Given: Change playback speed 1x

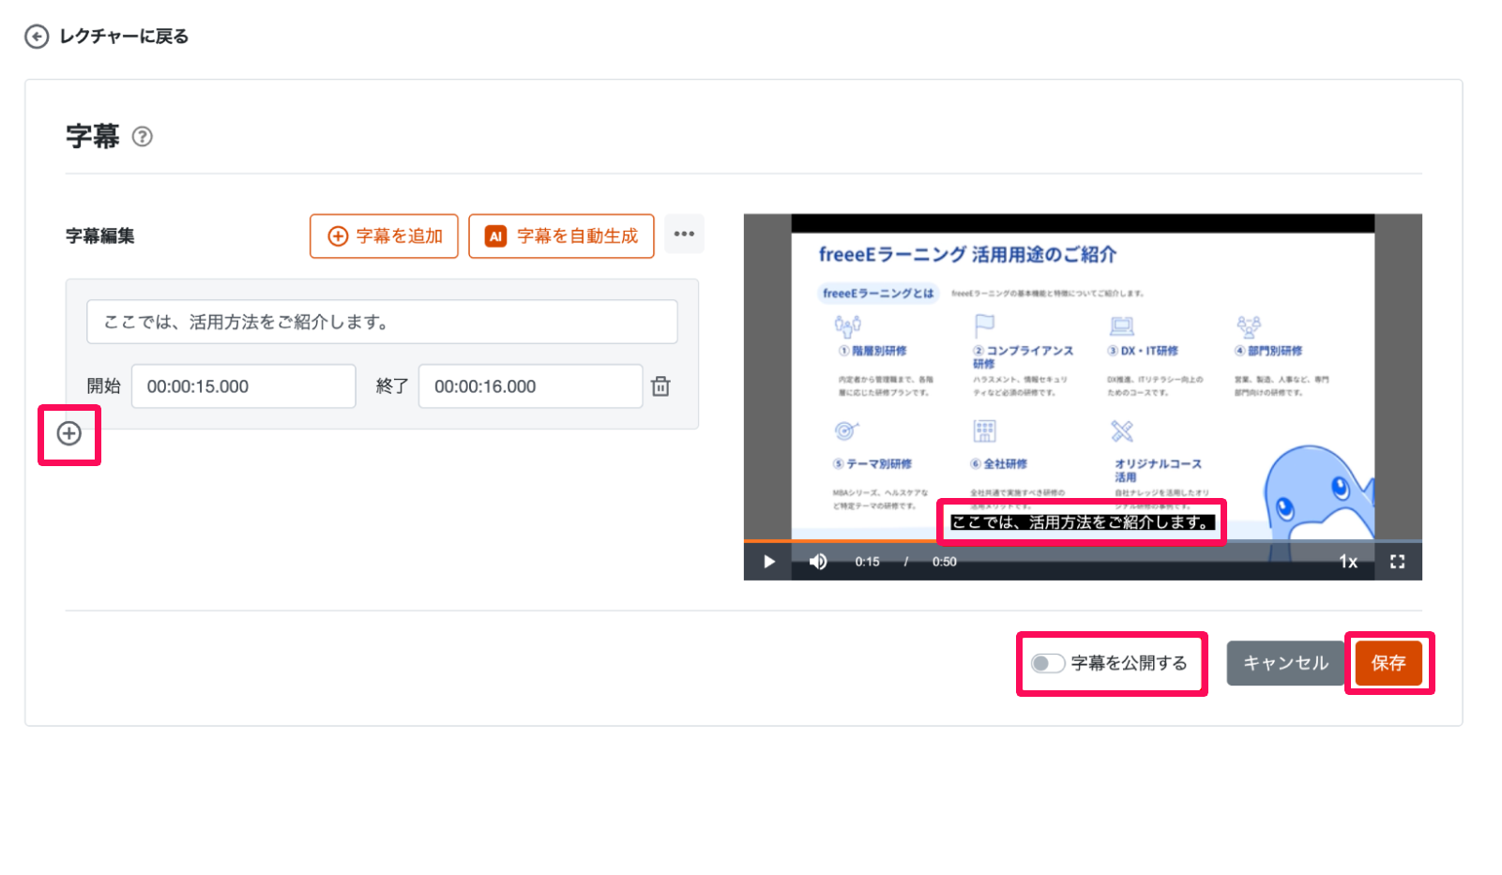Looking at the screenshot, I should [x=1348, y=562].
